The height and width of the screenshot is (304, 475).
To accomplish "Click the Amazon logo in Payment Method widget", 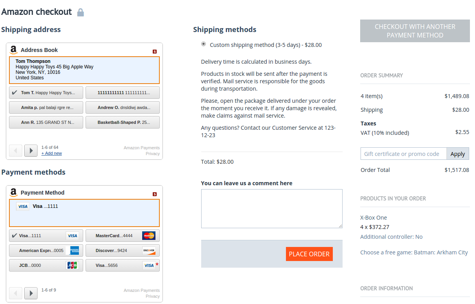I will click(x=14, y=193).
